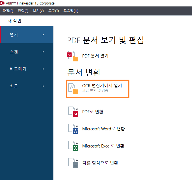Expand the arrow next to 비교하기
Image resolution: width=192 pixels, height=180 pixels.
click(43, 69)
